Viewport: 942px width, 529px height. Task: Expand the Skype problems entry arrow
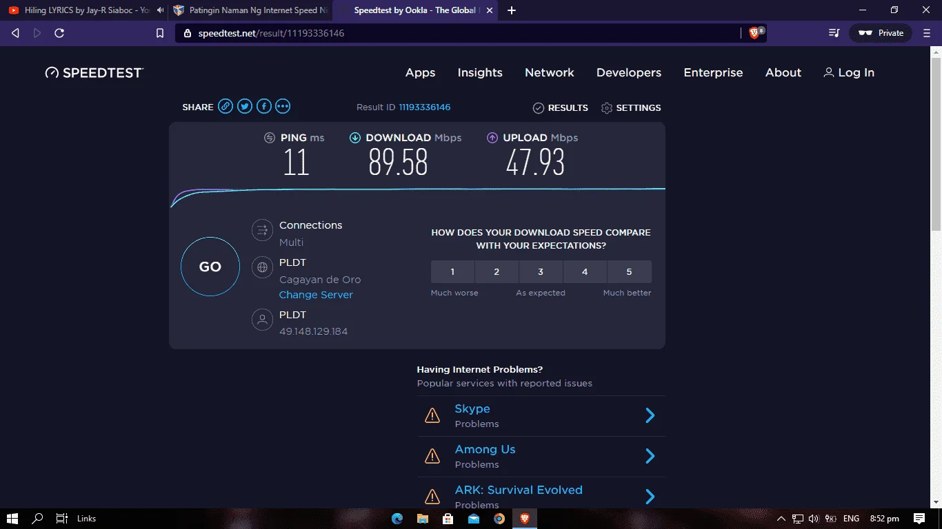pos(650,415)
